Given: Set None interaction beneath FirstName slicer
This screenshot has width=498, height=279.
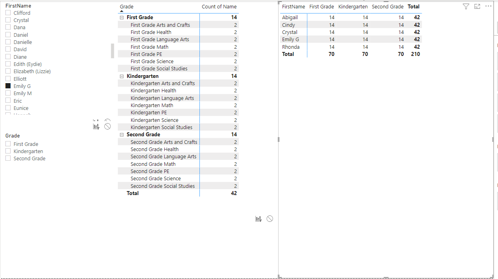Looking at the screenshot, I should click(x=108, y=126).
